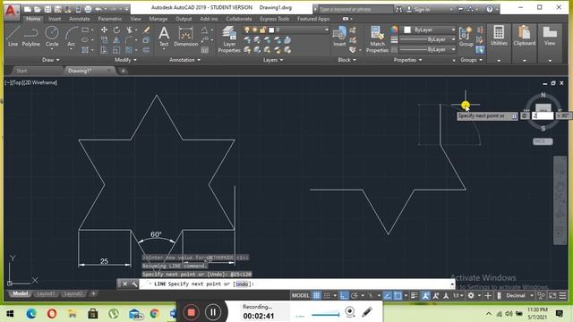
Task: Click the Group tool icon
Action: click(x=466, y=36)
